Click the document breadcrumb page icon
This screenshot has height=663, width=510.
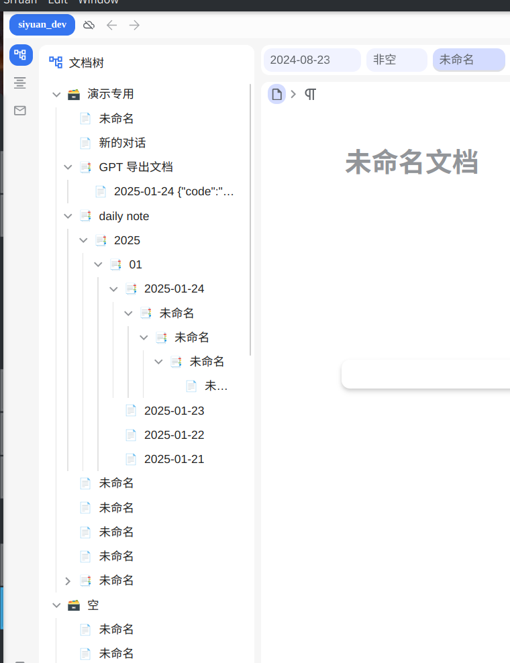click(x=276, y=95)
